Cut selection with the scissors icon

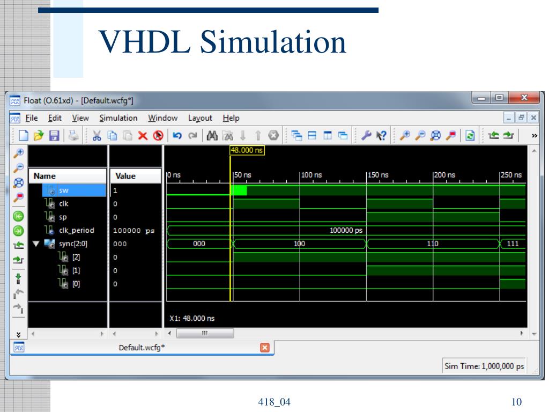pos(97,135)
